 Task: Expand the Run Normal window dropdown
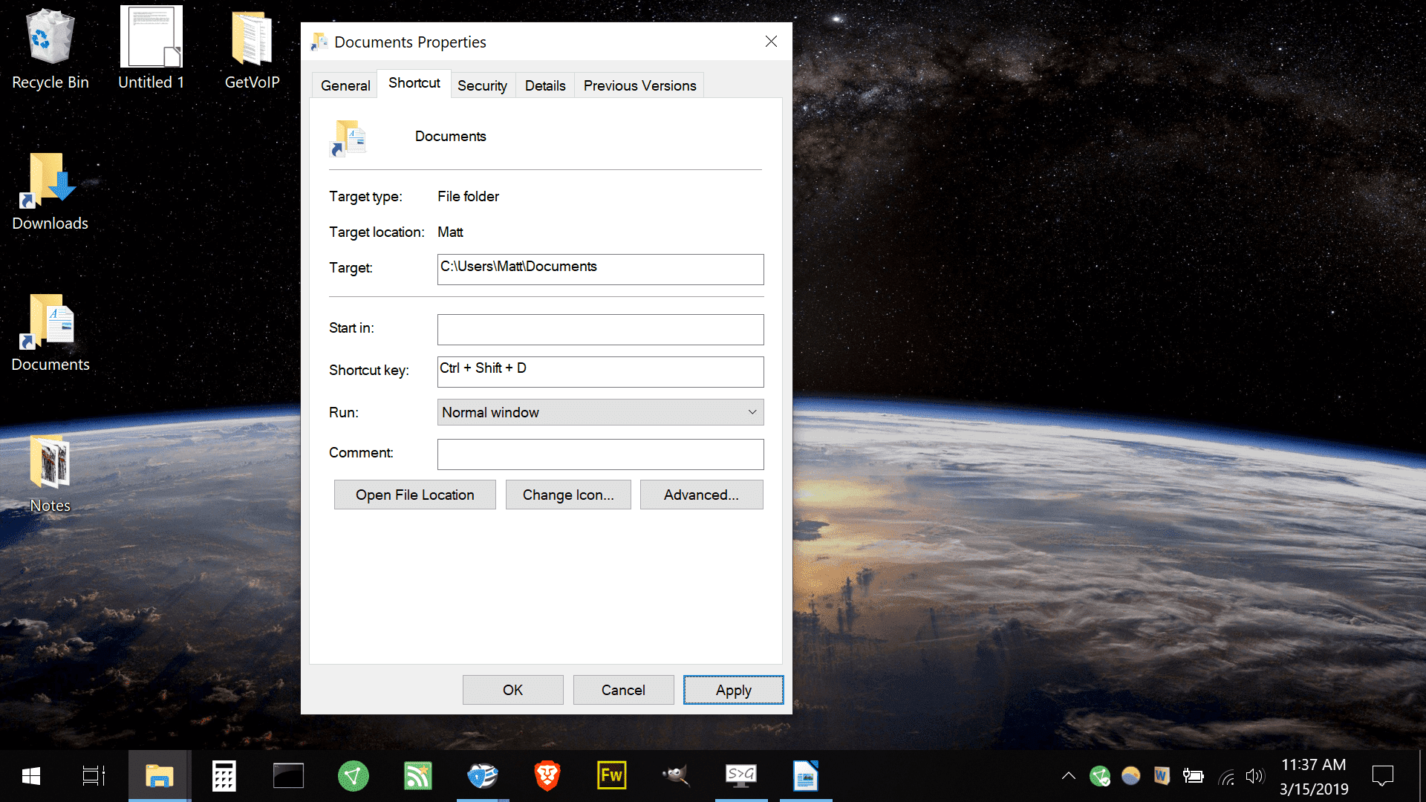[600, 412]
